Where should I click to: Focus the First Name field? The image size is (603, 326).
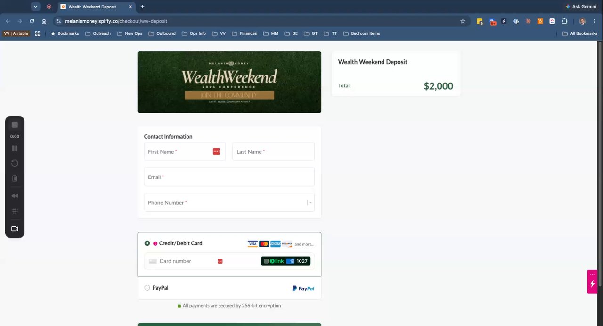pos(185,151)
